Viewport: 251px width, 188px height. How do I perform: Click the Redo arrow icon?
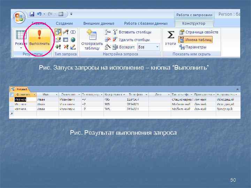coord(50,14)
